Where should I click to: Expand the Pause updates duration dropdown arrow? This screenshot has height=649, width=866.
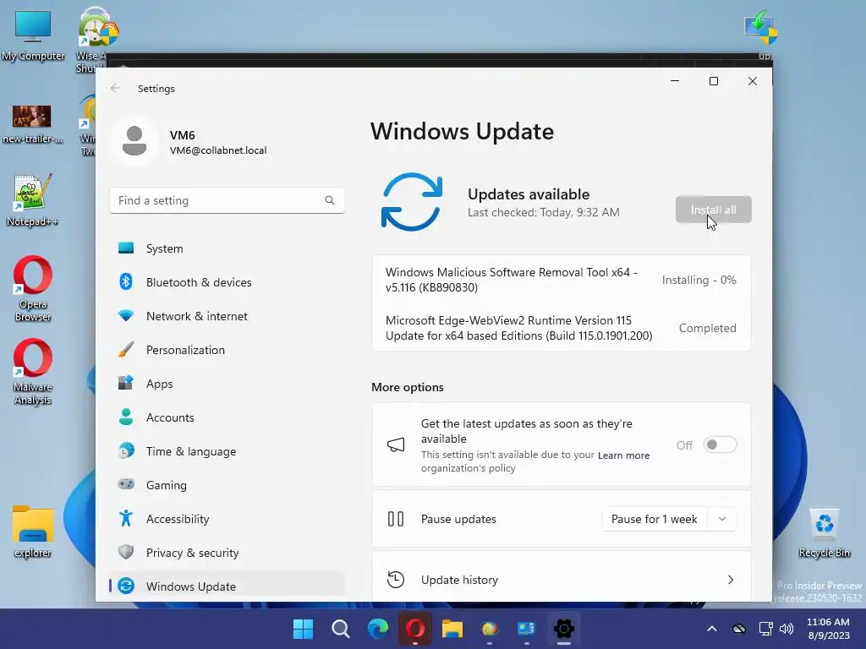click(722, 519)
